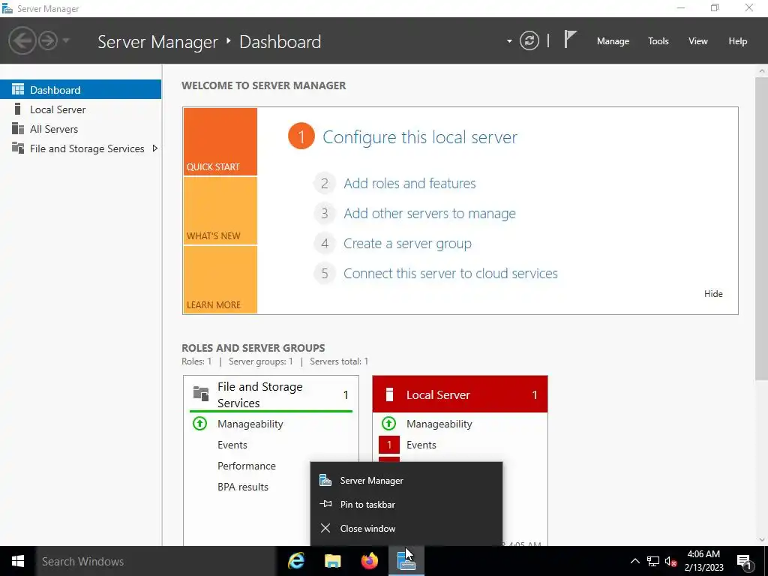Click the red Events alert count badge
The image size is (768, 576).
[389, 445]
